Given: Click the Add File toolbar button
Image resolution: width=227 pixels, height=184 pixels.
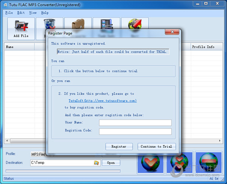Looking at the screenshot, I should [x=21, y=29].
